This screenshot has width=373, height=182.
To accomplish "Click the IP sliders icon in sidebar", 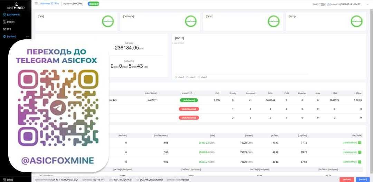I will point(4,29).
